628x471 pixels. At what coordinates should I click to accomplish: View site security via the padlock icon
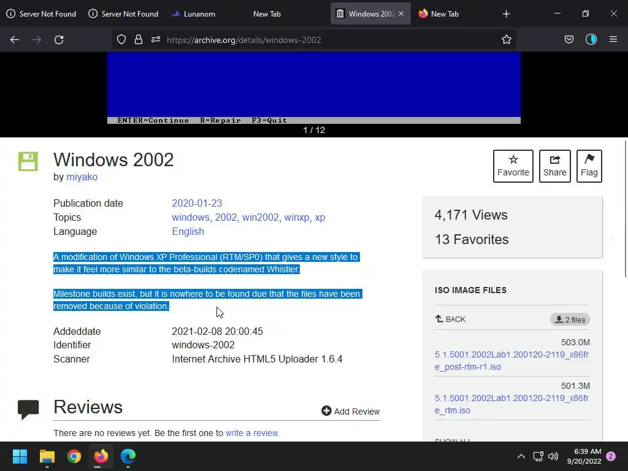click(x=139, y=39)
